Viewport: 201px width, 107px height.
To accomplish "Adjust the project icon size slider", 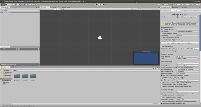I will pyautogui.click(x=156, y=104).
